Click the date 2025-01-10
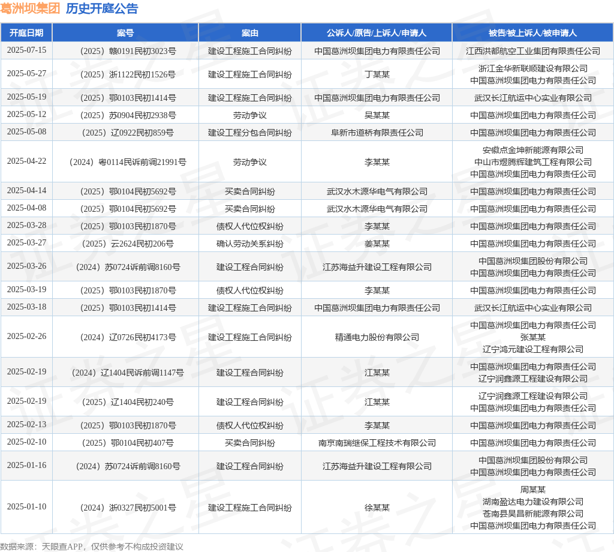614x552 pixels. pyautogui.click(x=26, y=506)
